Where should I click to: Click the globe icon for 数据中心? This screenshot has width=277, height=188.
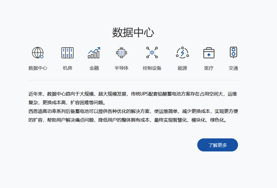[38, 53]
